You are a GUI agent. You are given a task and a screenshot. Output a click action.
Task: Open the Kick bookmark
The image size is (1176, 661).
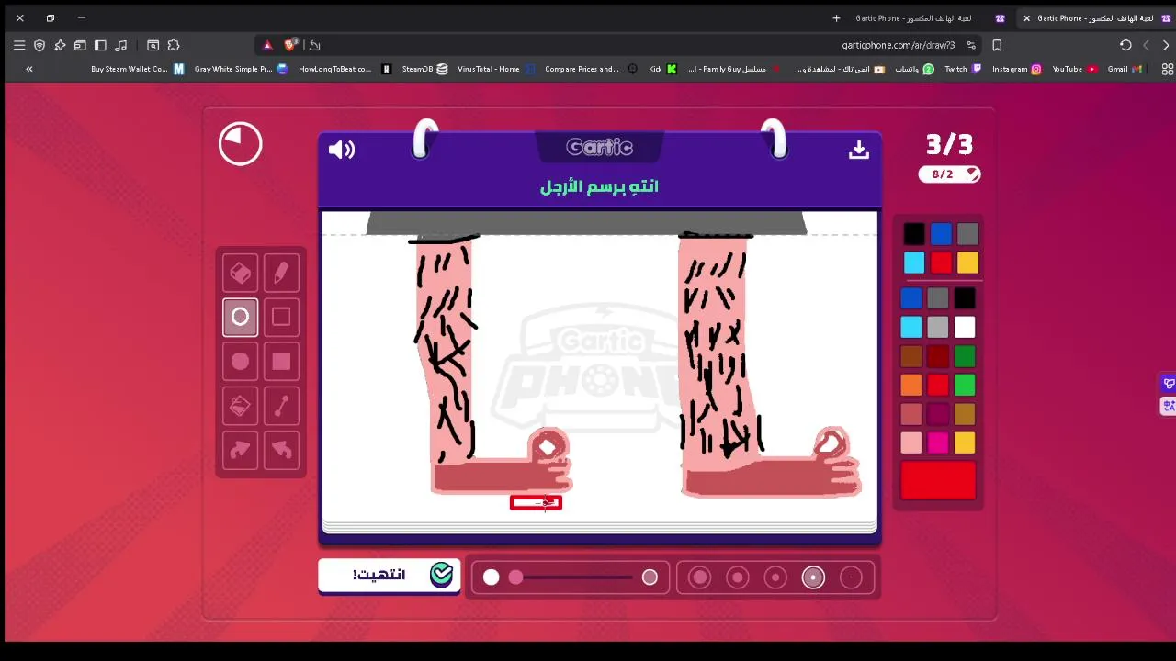tap(662, 69)
